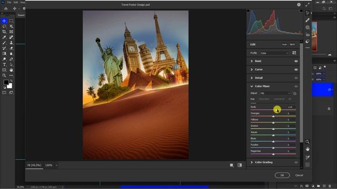Expand the Curve panel
Screen dimensions: 337x189
coord(252,69)
